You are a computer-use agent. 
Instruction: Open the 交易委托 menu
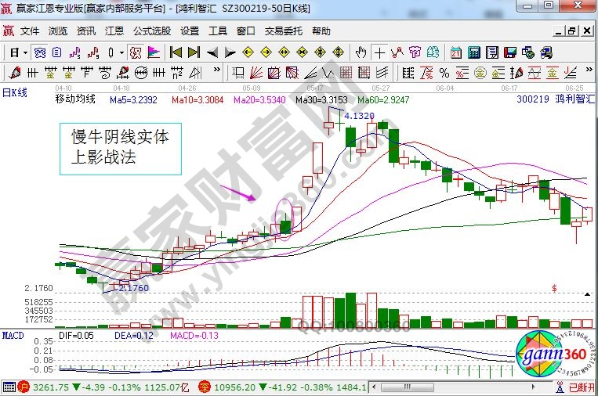point(283,31)
